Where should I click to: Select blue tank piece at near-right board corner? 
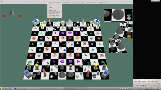point(105,74)
